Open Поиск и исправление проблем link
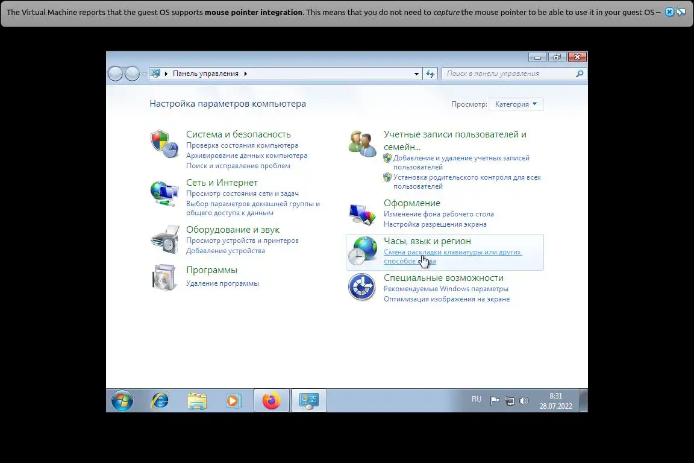Screen dimensions: 694x463 [x=238, y=166]
